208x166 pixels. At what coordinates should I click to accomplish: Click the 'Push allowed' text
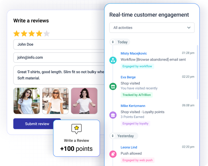tap(131, 153)
